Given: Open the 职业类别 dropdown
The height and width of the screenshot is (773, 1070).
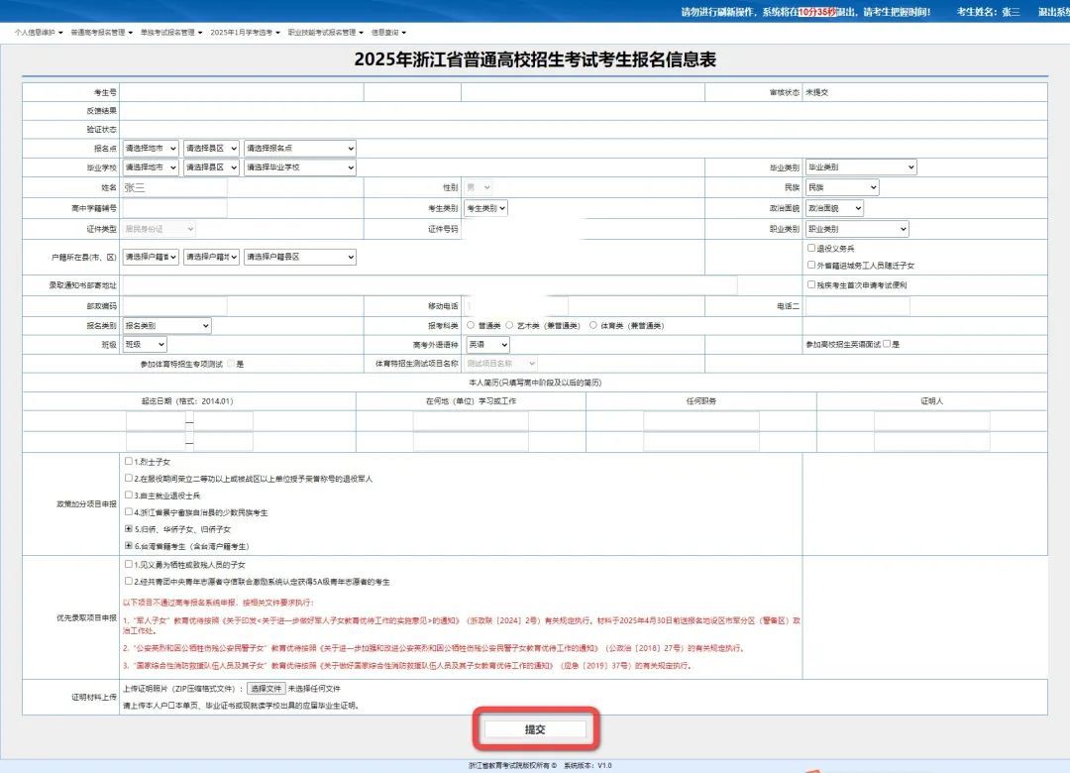Looking at the screenshot, I should pyautogui.click(x=857, y=229).
